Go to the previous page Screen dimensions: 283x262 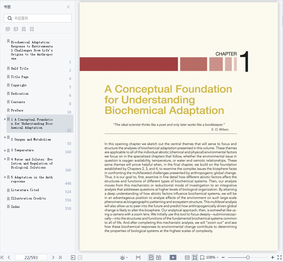click(x=9, y=257)
